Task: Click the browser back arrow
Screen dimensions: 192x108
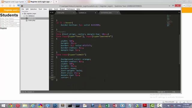Action: click(2, 5)
